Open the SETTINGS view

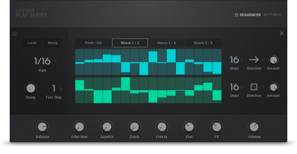click(x=272, y=15)
